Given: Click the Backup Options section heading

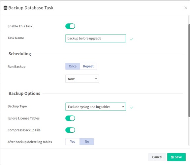Looking at the screenshot, I should click(x=24, y=94).
